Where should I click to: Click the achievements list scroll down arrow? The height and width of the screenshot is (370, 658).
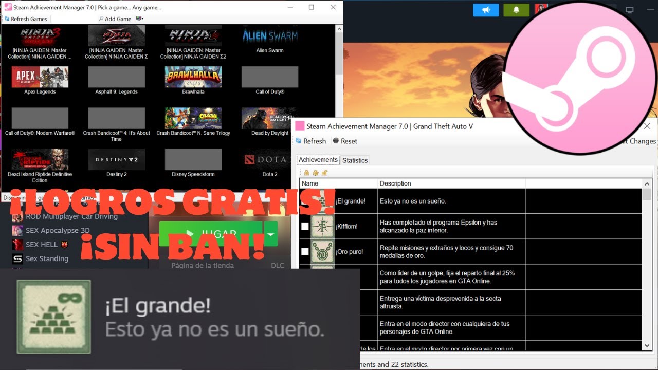(x=647, y=346)
